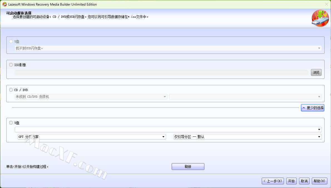
Task: Click the Lazesoft app icon in title bar
Action: pos(5,4)
